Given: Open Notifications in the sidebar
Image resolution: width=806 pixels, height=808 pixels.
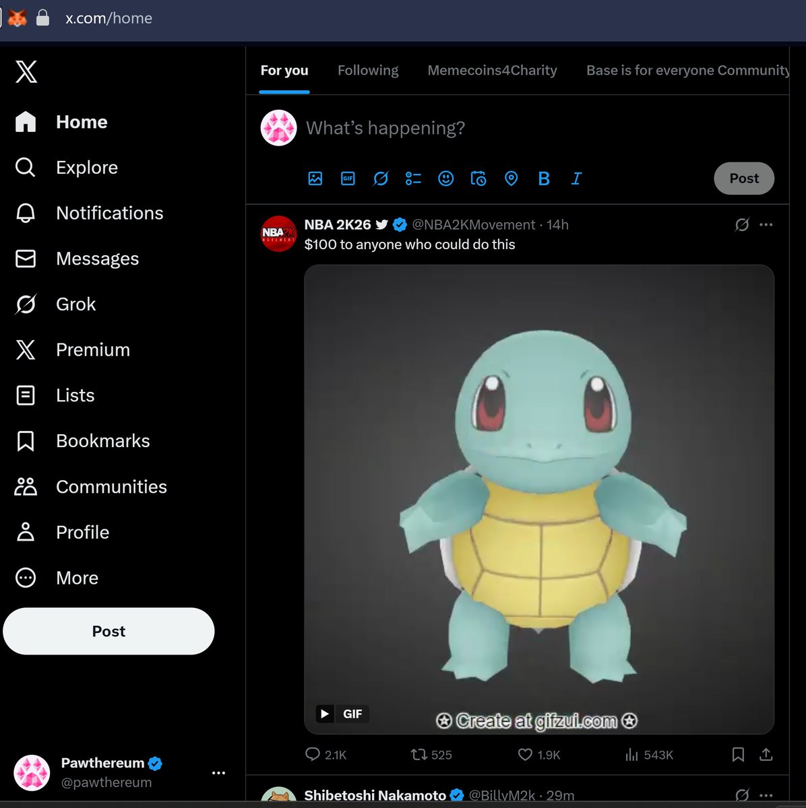Looking at the screenshot, I should click(89, 213).
